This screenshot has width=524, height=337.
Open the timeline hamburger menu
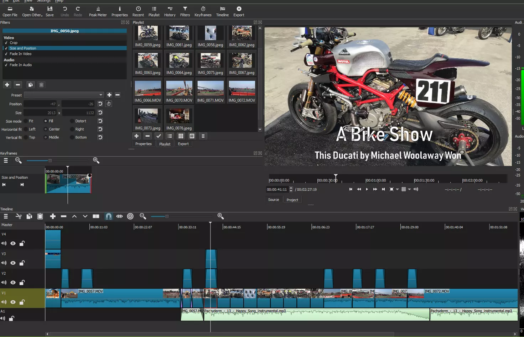(6, 216)
